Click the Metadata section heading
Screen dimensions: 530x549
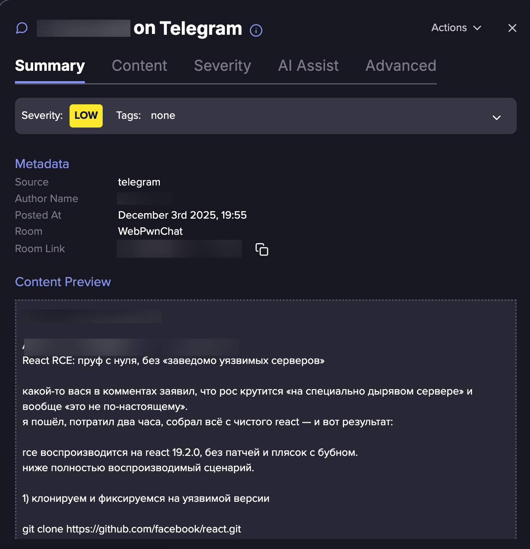42,164
